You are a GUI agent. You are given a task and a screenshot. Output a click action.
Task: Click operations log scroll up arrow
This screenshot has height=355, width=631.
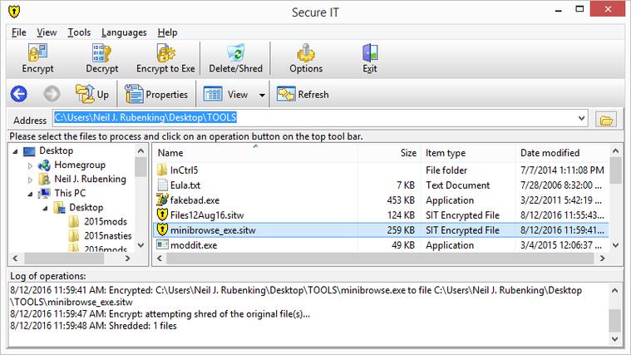coord(615,290)
